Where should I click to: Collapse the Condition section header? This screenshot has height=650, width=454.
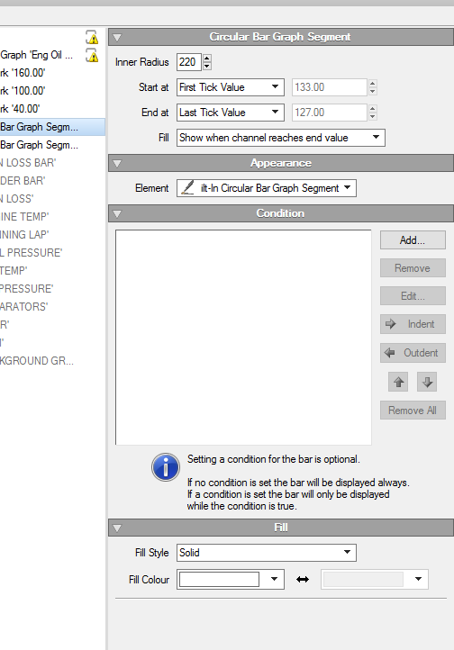[x=117, y=214]
